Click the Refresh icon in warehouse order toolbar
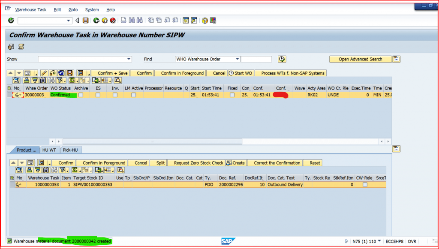 coord(61,73)
